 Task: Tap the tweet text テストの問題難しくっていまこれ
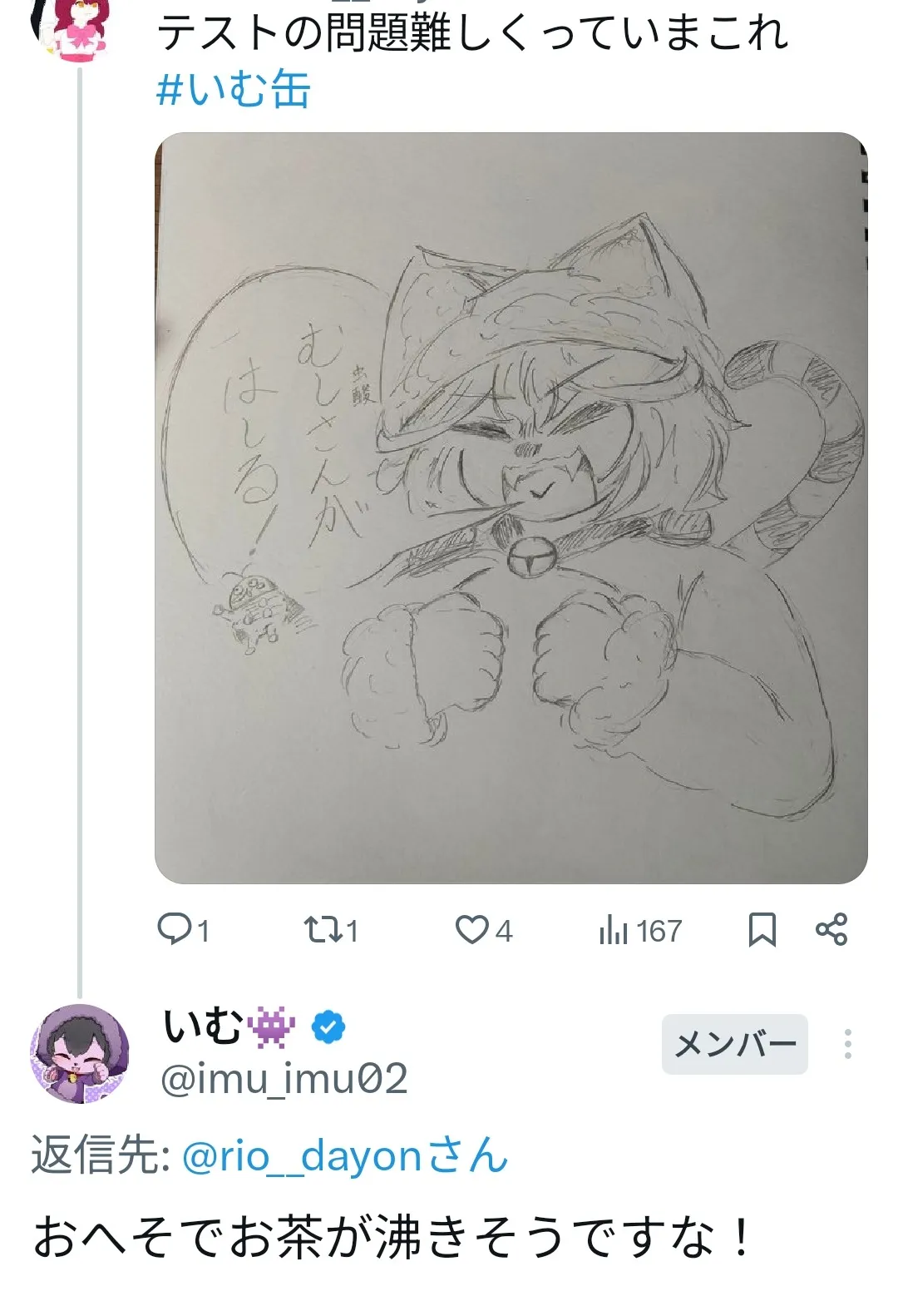pyautogui.click(x=472, y=35)
